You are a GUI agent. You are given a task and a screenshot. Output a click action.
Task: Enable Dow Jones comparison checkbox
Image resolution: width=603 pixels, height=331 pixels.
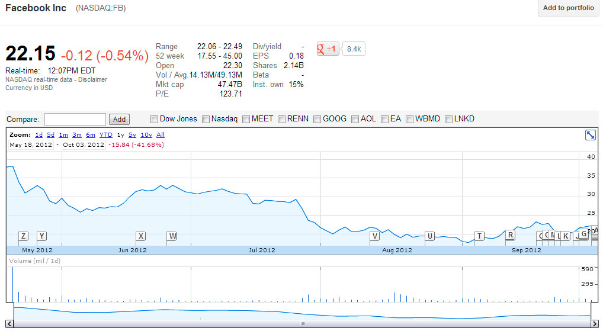coord(154,119)
